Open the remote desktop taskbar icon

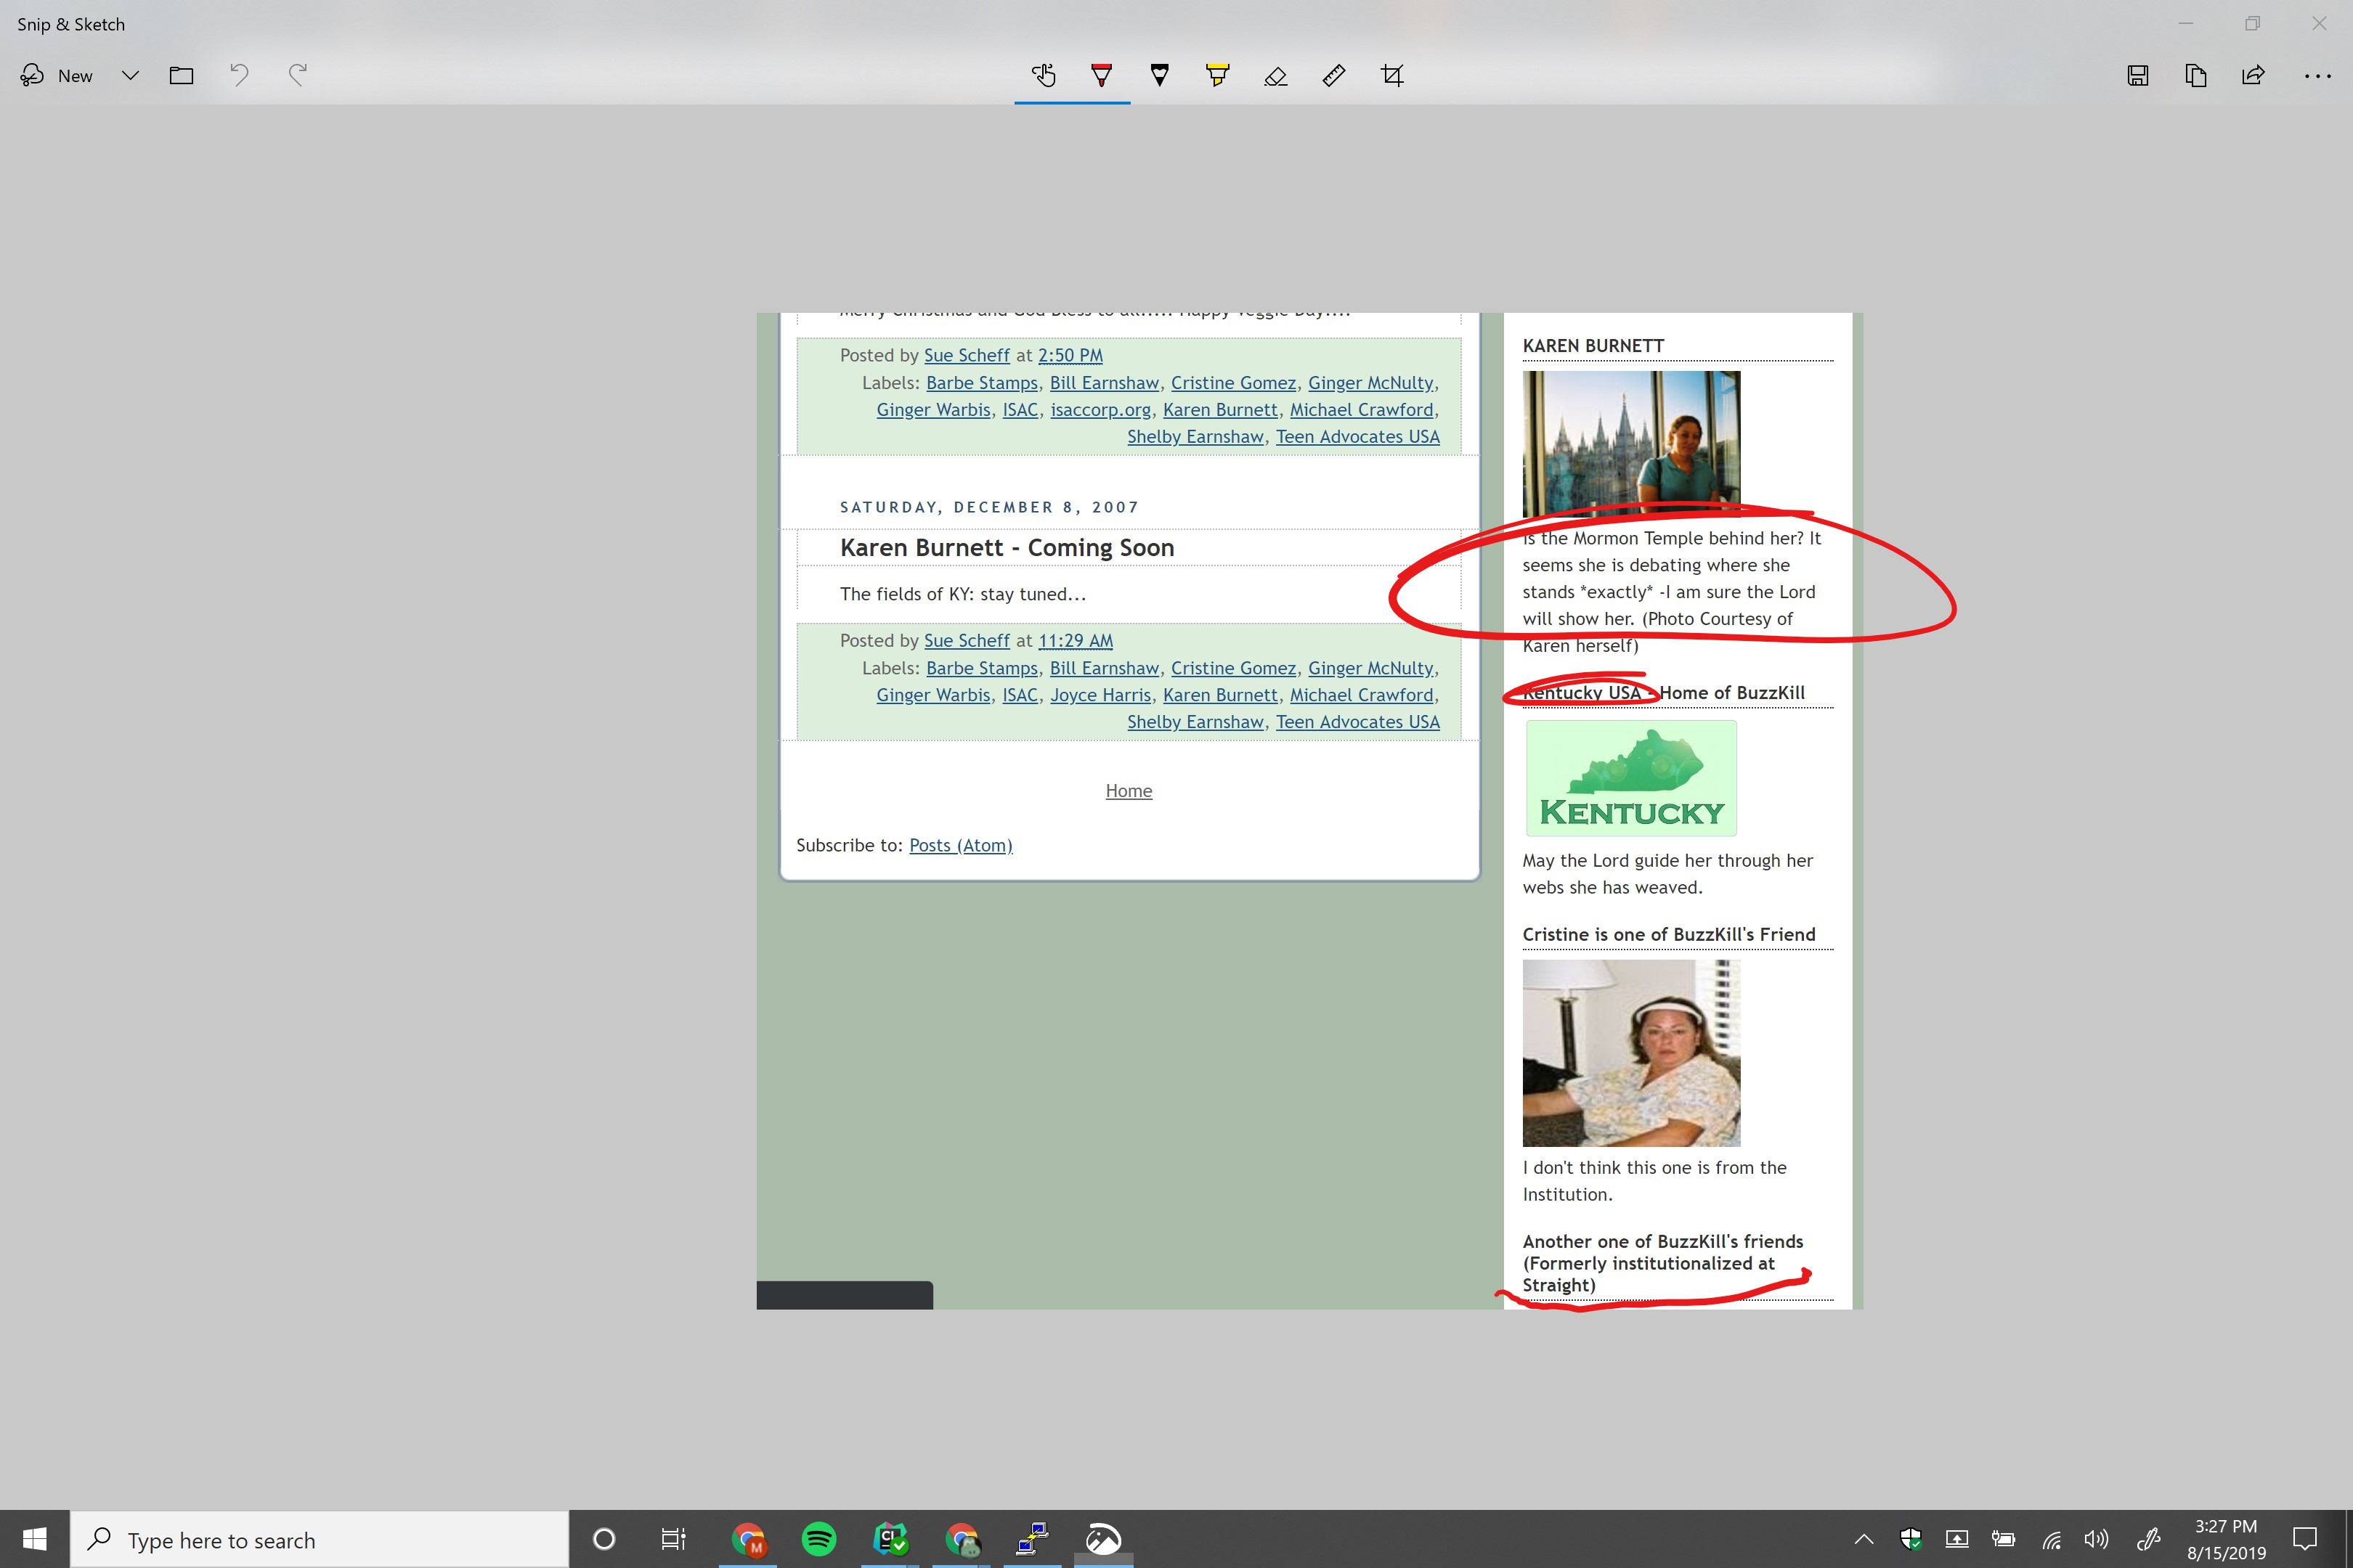tap(1033, 1539)
